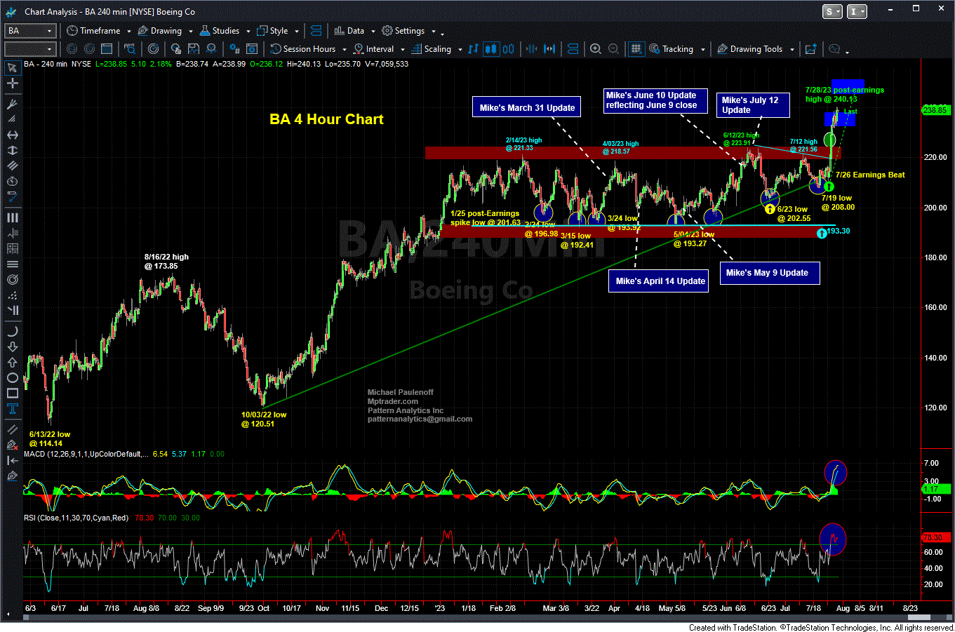Image resolution: width=955 pixels, height=632 pixels.
Task: Pick the vertical bars drawing tool
Action: 12,217
